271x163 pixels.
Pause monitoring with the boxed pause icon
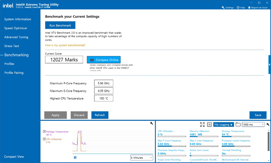coord(209,124)
